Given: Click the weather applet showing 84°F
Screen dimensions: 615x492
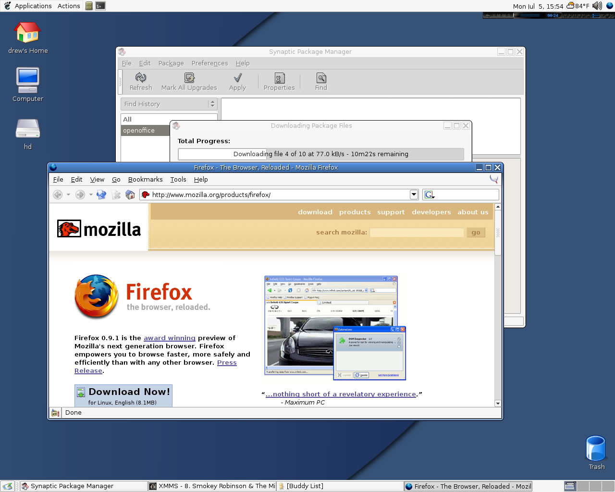Looking at the screenshot, I should tap(578, 6).
